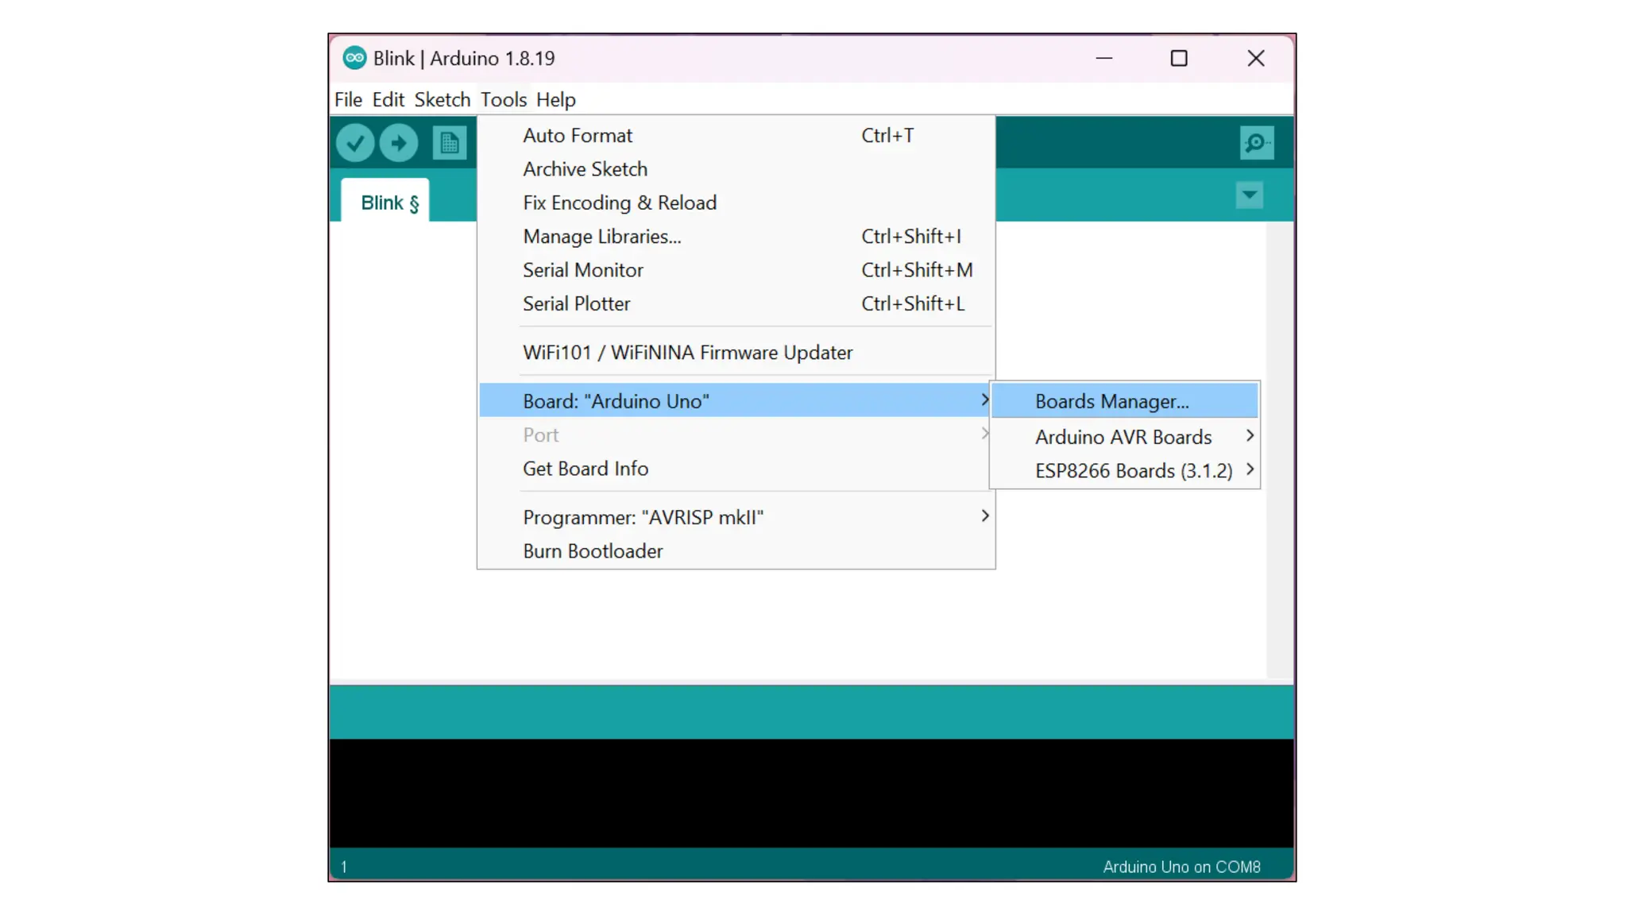Expand ESP8266 Boards (3.1.2) submenu
This screenshot has width=1627, height=915.
(x=1133, y=470)
